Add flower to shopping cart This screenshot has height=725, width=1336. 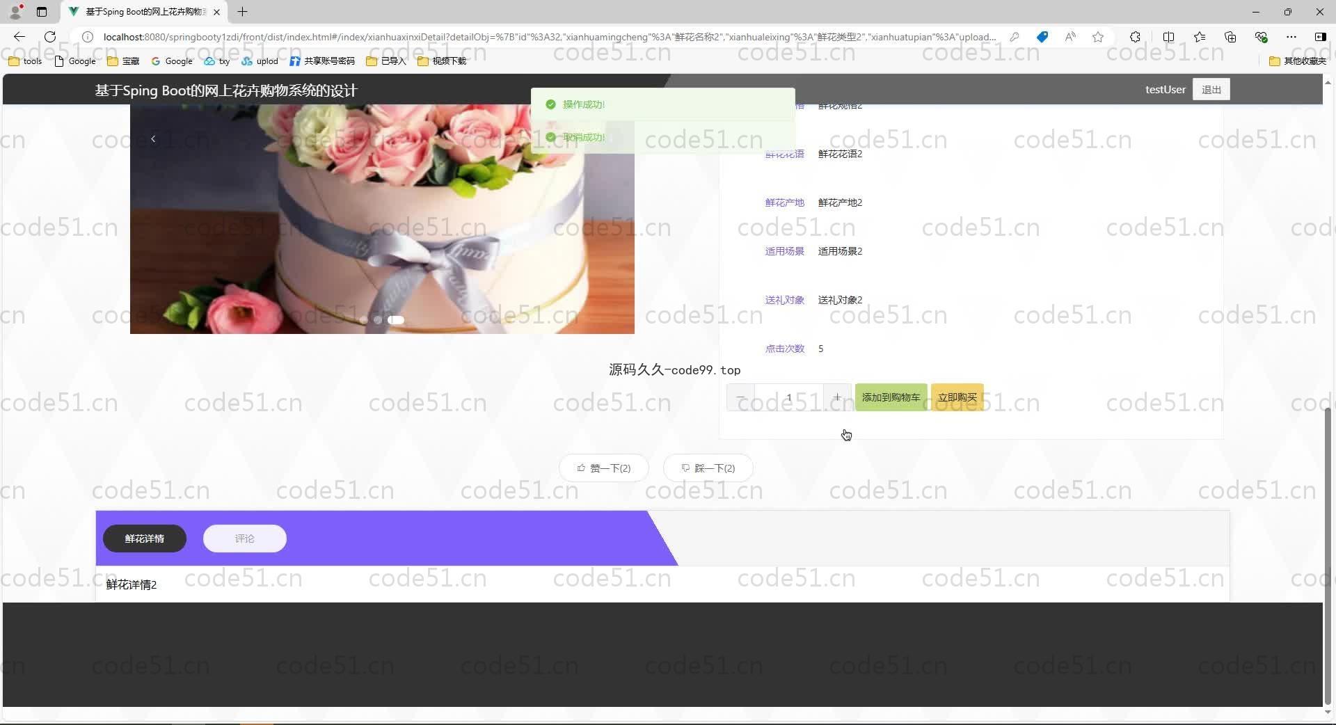(891, 397)
